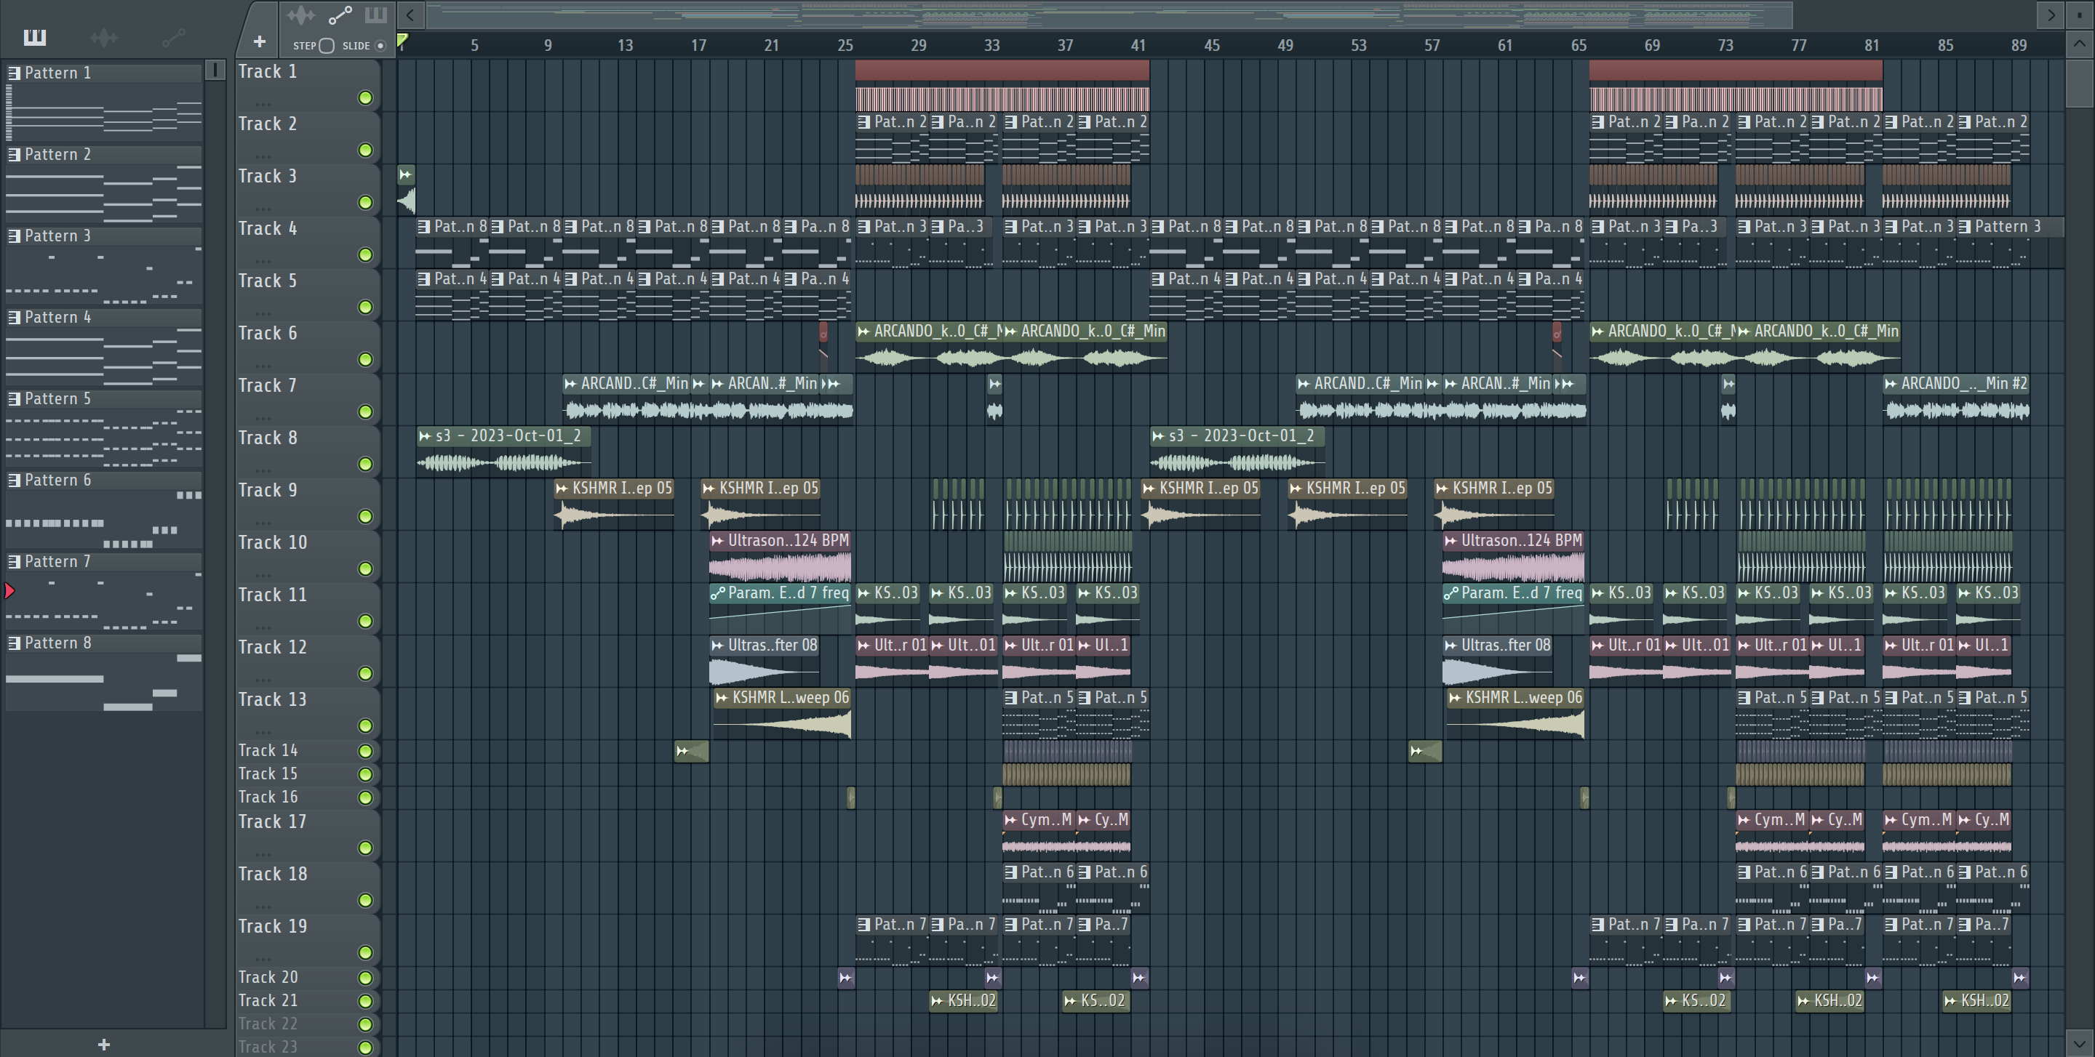
Task: Click the Pattern 7 piano icon in picker
Action: tap(14, 561)
